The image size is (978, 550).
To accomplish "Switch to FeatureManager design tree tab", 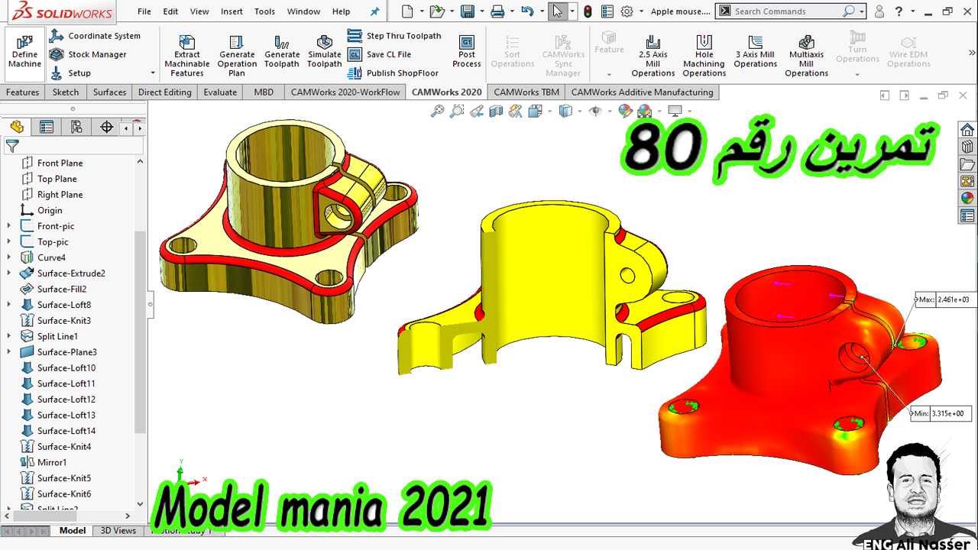I will (x=17, y=128).
